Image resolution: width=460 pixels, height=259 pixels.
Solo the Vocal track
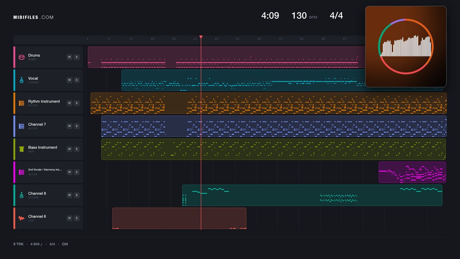pyautogui.click(x=77, y=80)
